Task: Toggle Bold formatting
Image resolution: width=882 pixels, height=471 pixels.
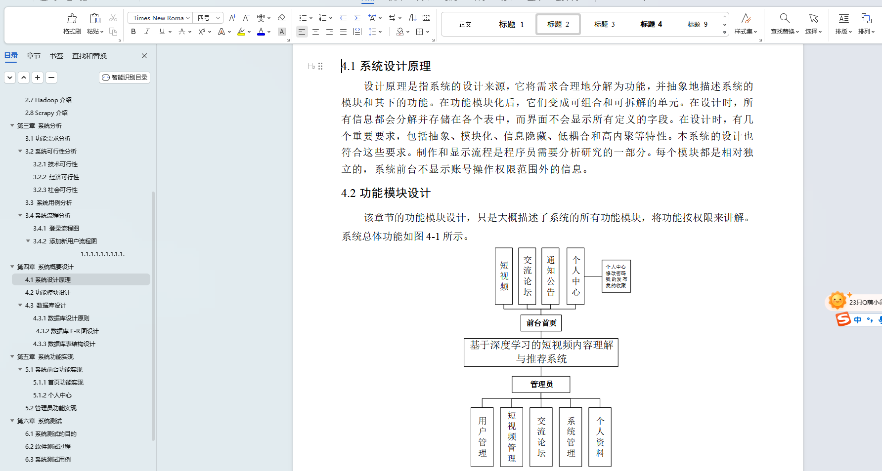Action: (x=133, y=32)
